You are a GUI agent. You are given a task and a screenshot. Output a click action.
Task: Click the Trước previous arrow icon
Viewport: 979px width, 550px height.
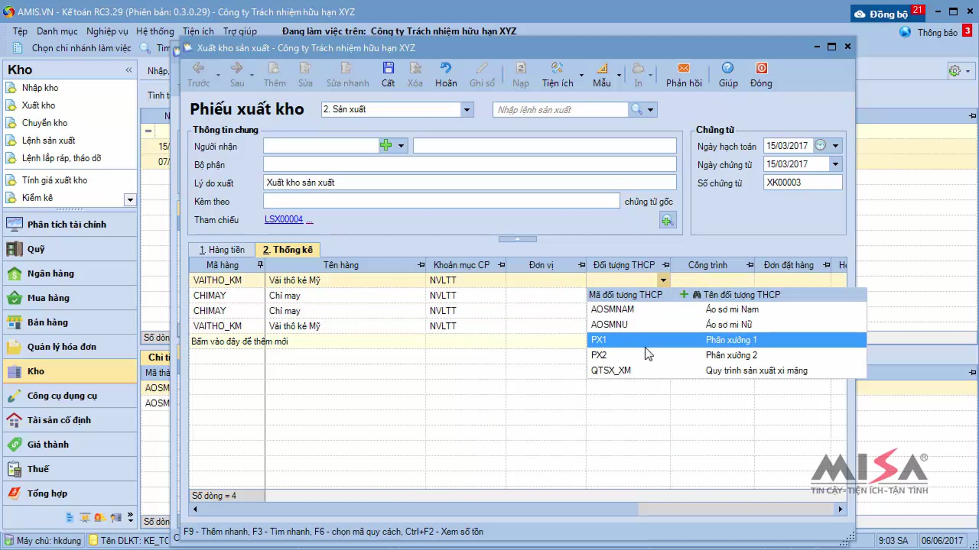[x=199, y=68]
